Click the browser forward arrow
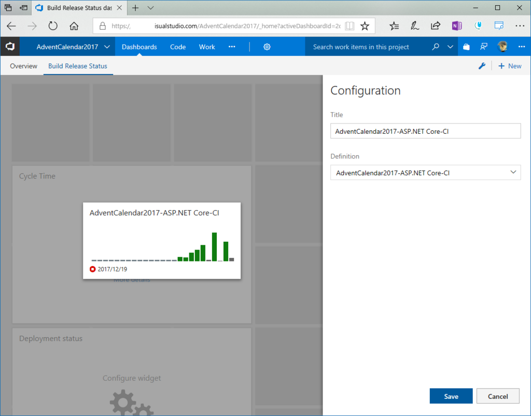Screen dimensions: 531x416 click(x=32, y=26)
